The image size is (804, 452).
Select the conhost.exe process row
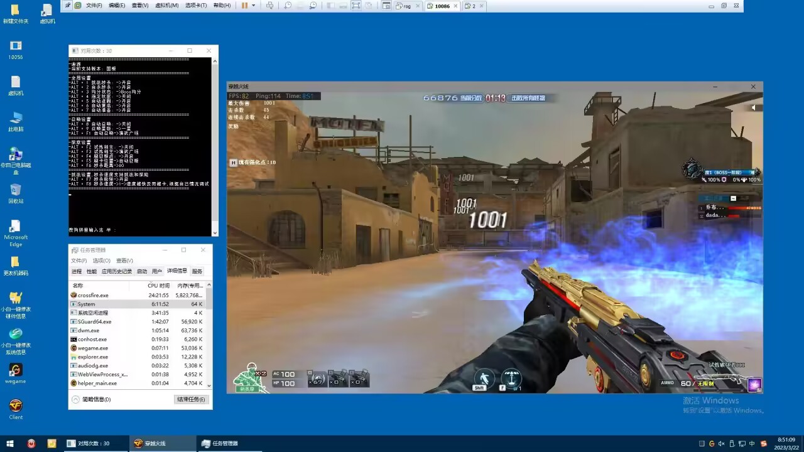(x=137, y=339)
